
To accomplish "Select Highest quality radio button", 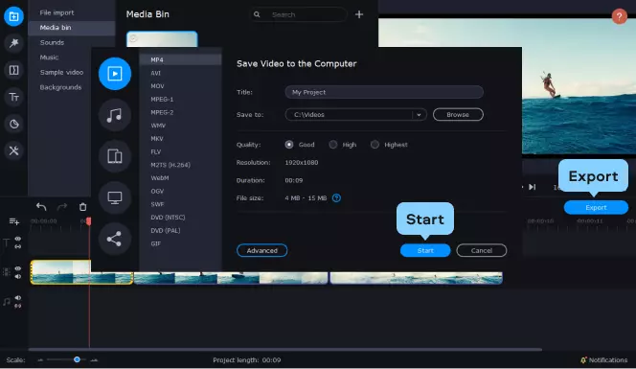I will tap(375, 145).
